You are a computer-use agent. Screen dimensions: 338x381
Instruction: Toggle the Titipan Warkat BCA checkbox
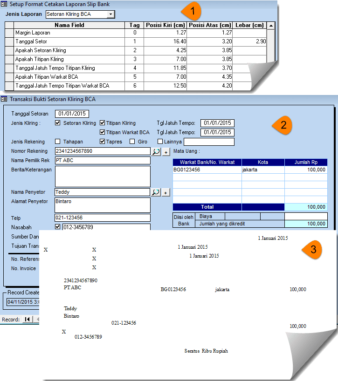tap(103, 132)
